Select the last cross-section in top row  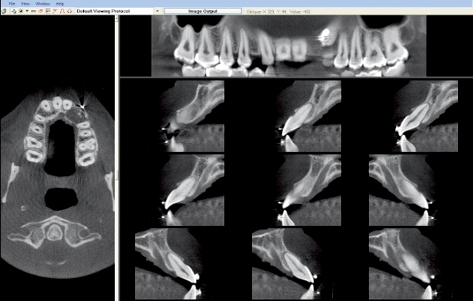[x=425, y=116]
